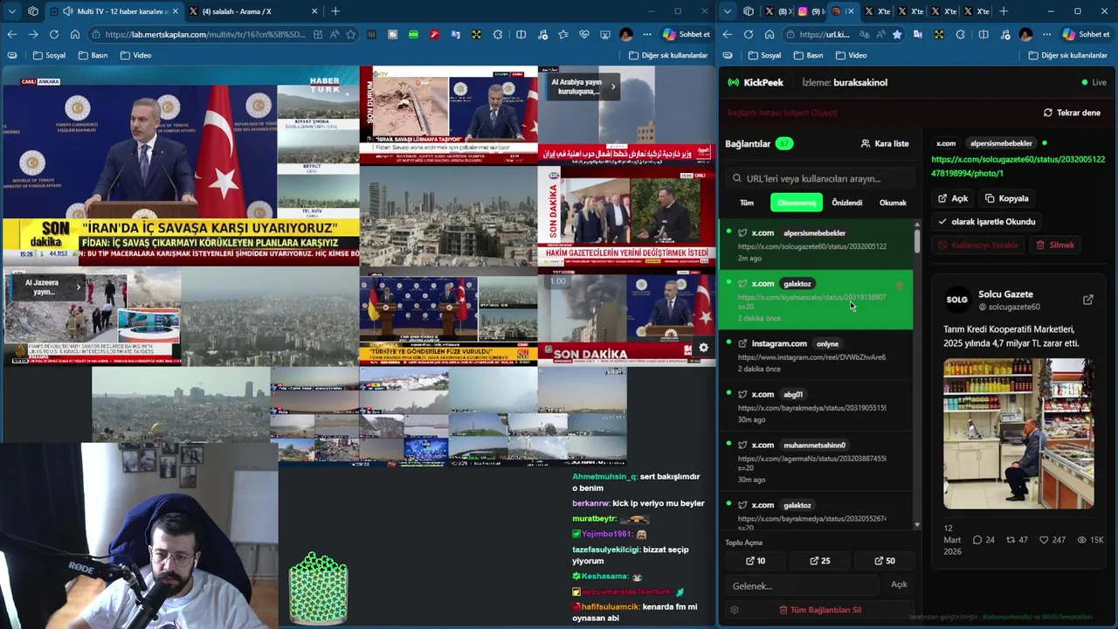This screenshot has height=629, width=1118.
Task: Bulk open 10 links
Action: 756,561
